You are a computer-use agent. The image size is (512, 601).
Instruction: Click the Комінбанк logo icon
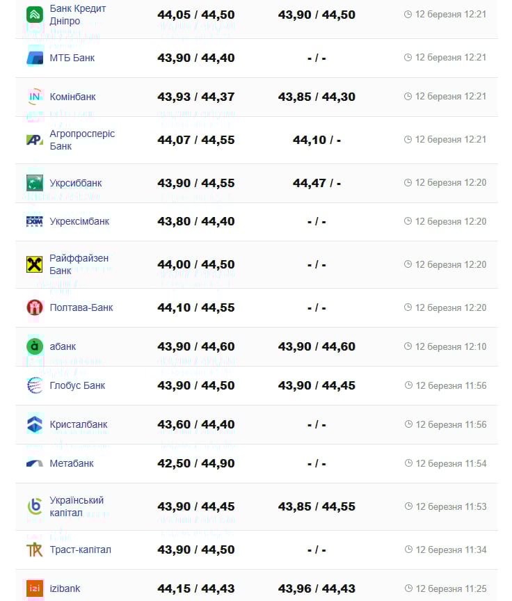35,97
